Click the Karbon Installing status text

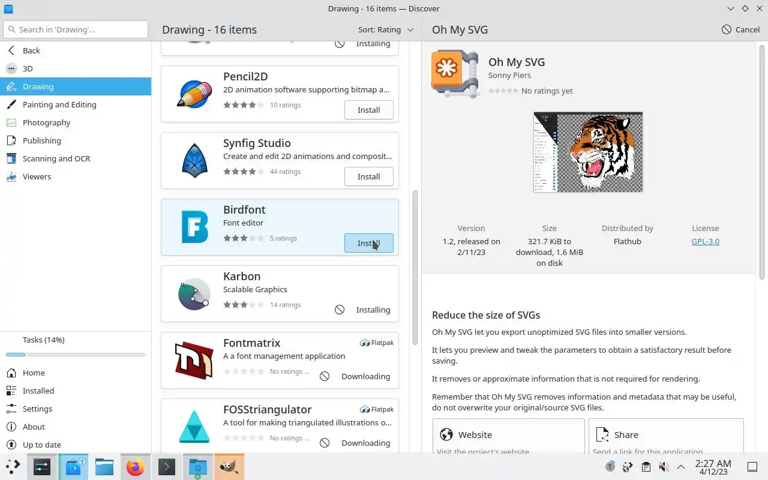(373, 310)
